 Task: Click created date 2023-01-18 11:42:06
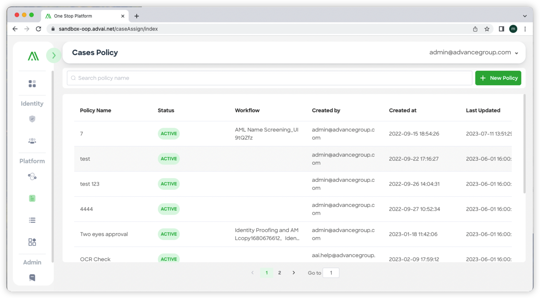tap(413, 234)
